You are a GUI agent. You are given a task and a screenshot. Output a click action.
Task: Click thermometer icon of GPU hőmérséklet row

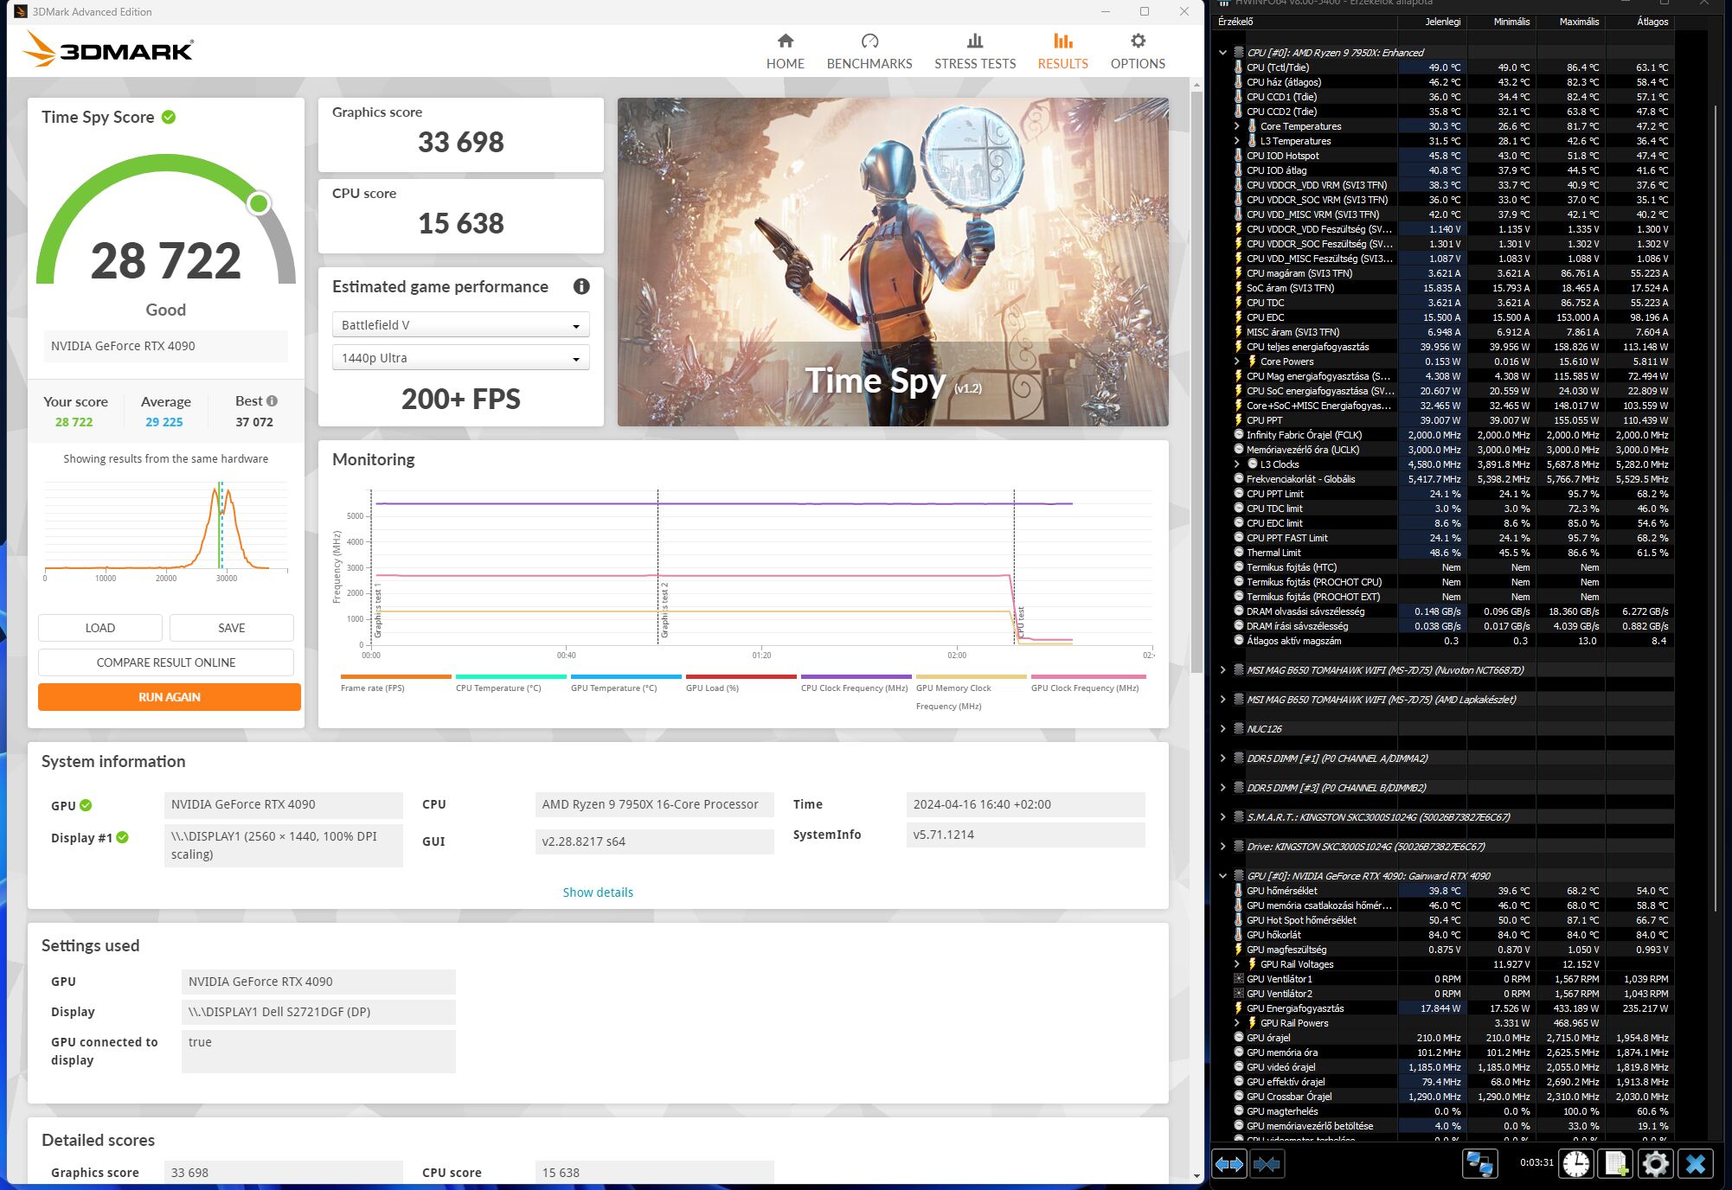(1238, 891)
